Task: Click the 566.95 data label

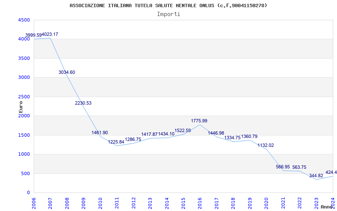Action: click(283, 167)
